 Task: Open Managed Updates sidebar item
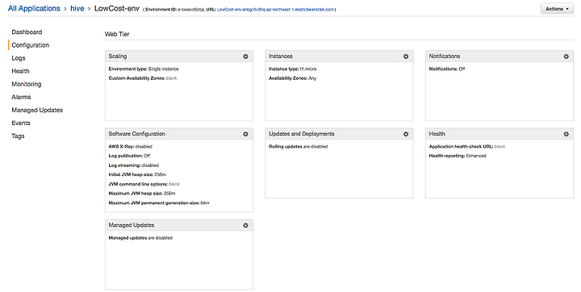pyautogui.click(x=37, y=110)
